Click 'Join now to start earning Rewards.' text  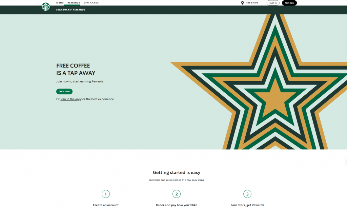pos(80,81)
